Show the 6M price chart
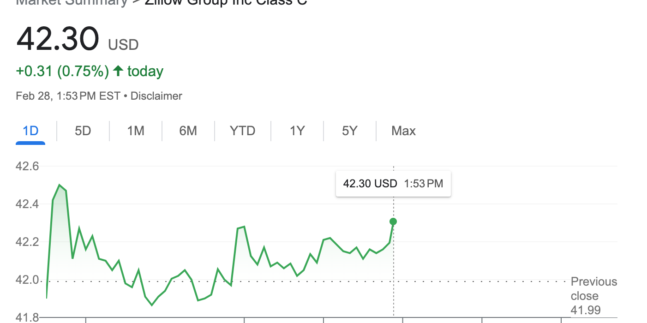Image resolution: width=647 pixels, height=323 pixels. point(188,131)
